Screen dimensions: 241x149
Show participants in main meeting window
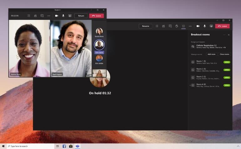163,26
